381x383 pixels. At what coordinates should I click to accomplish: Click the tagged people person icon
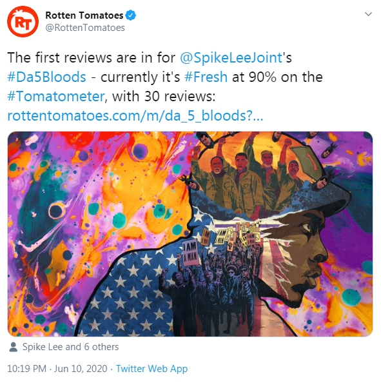tap(13, 347)
